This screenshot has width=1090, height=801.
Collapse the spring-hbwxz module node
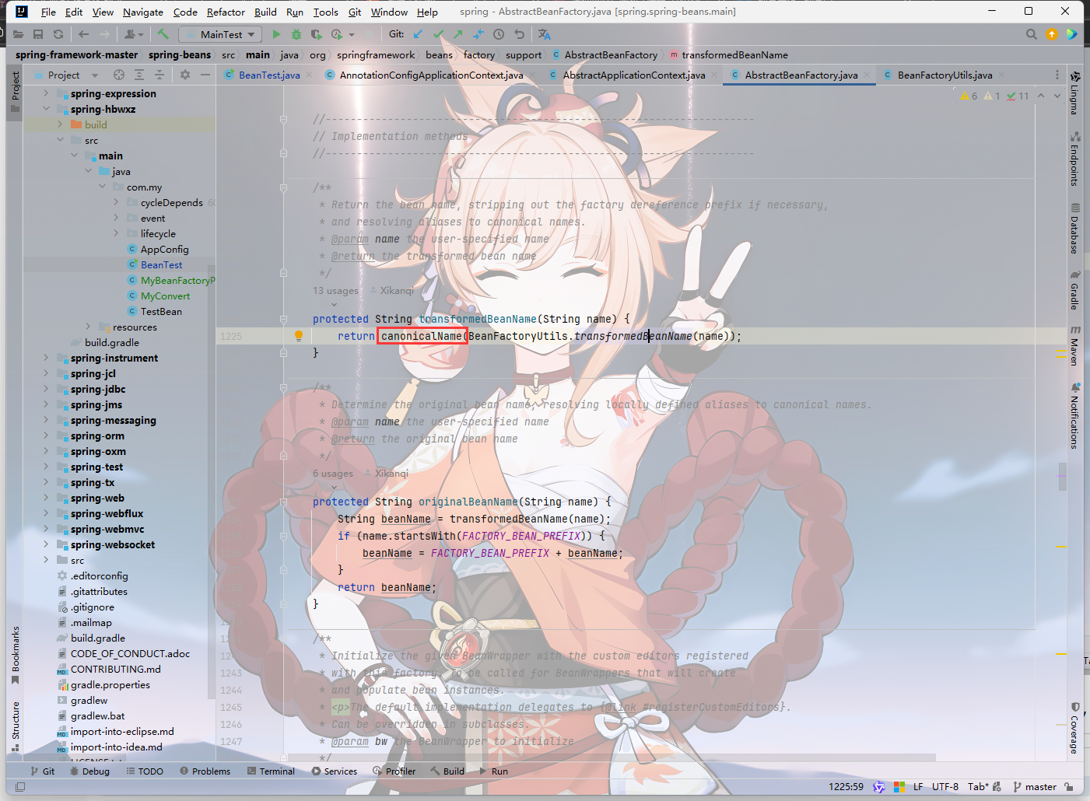(x=46, y=109)
